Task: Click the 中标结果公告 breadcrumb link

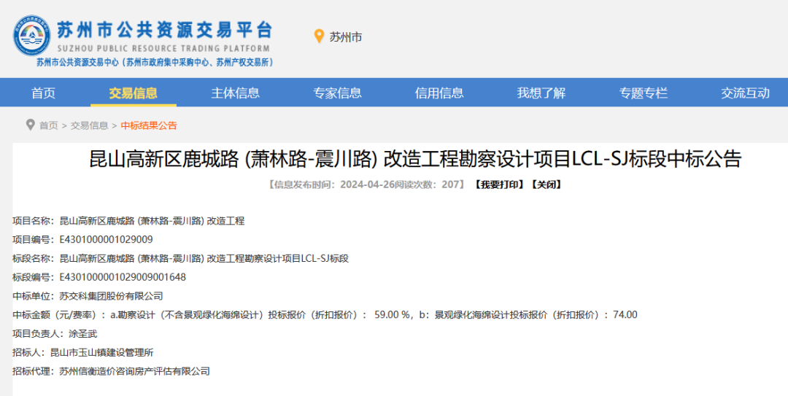Action: tap(149, 125)
